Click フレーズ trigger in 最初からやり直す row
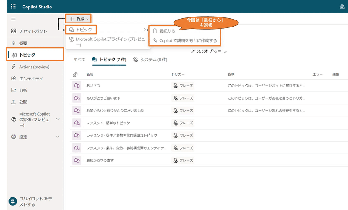The width and height of the screenshot is (348, 210). pyautogui.click(x=183, y=160)
